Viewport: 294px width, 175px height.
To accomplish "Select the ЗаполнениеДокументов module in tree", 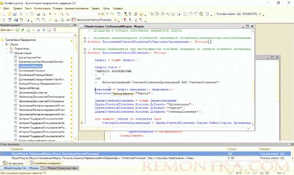I will (x=33, y=93).
